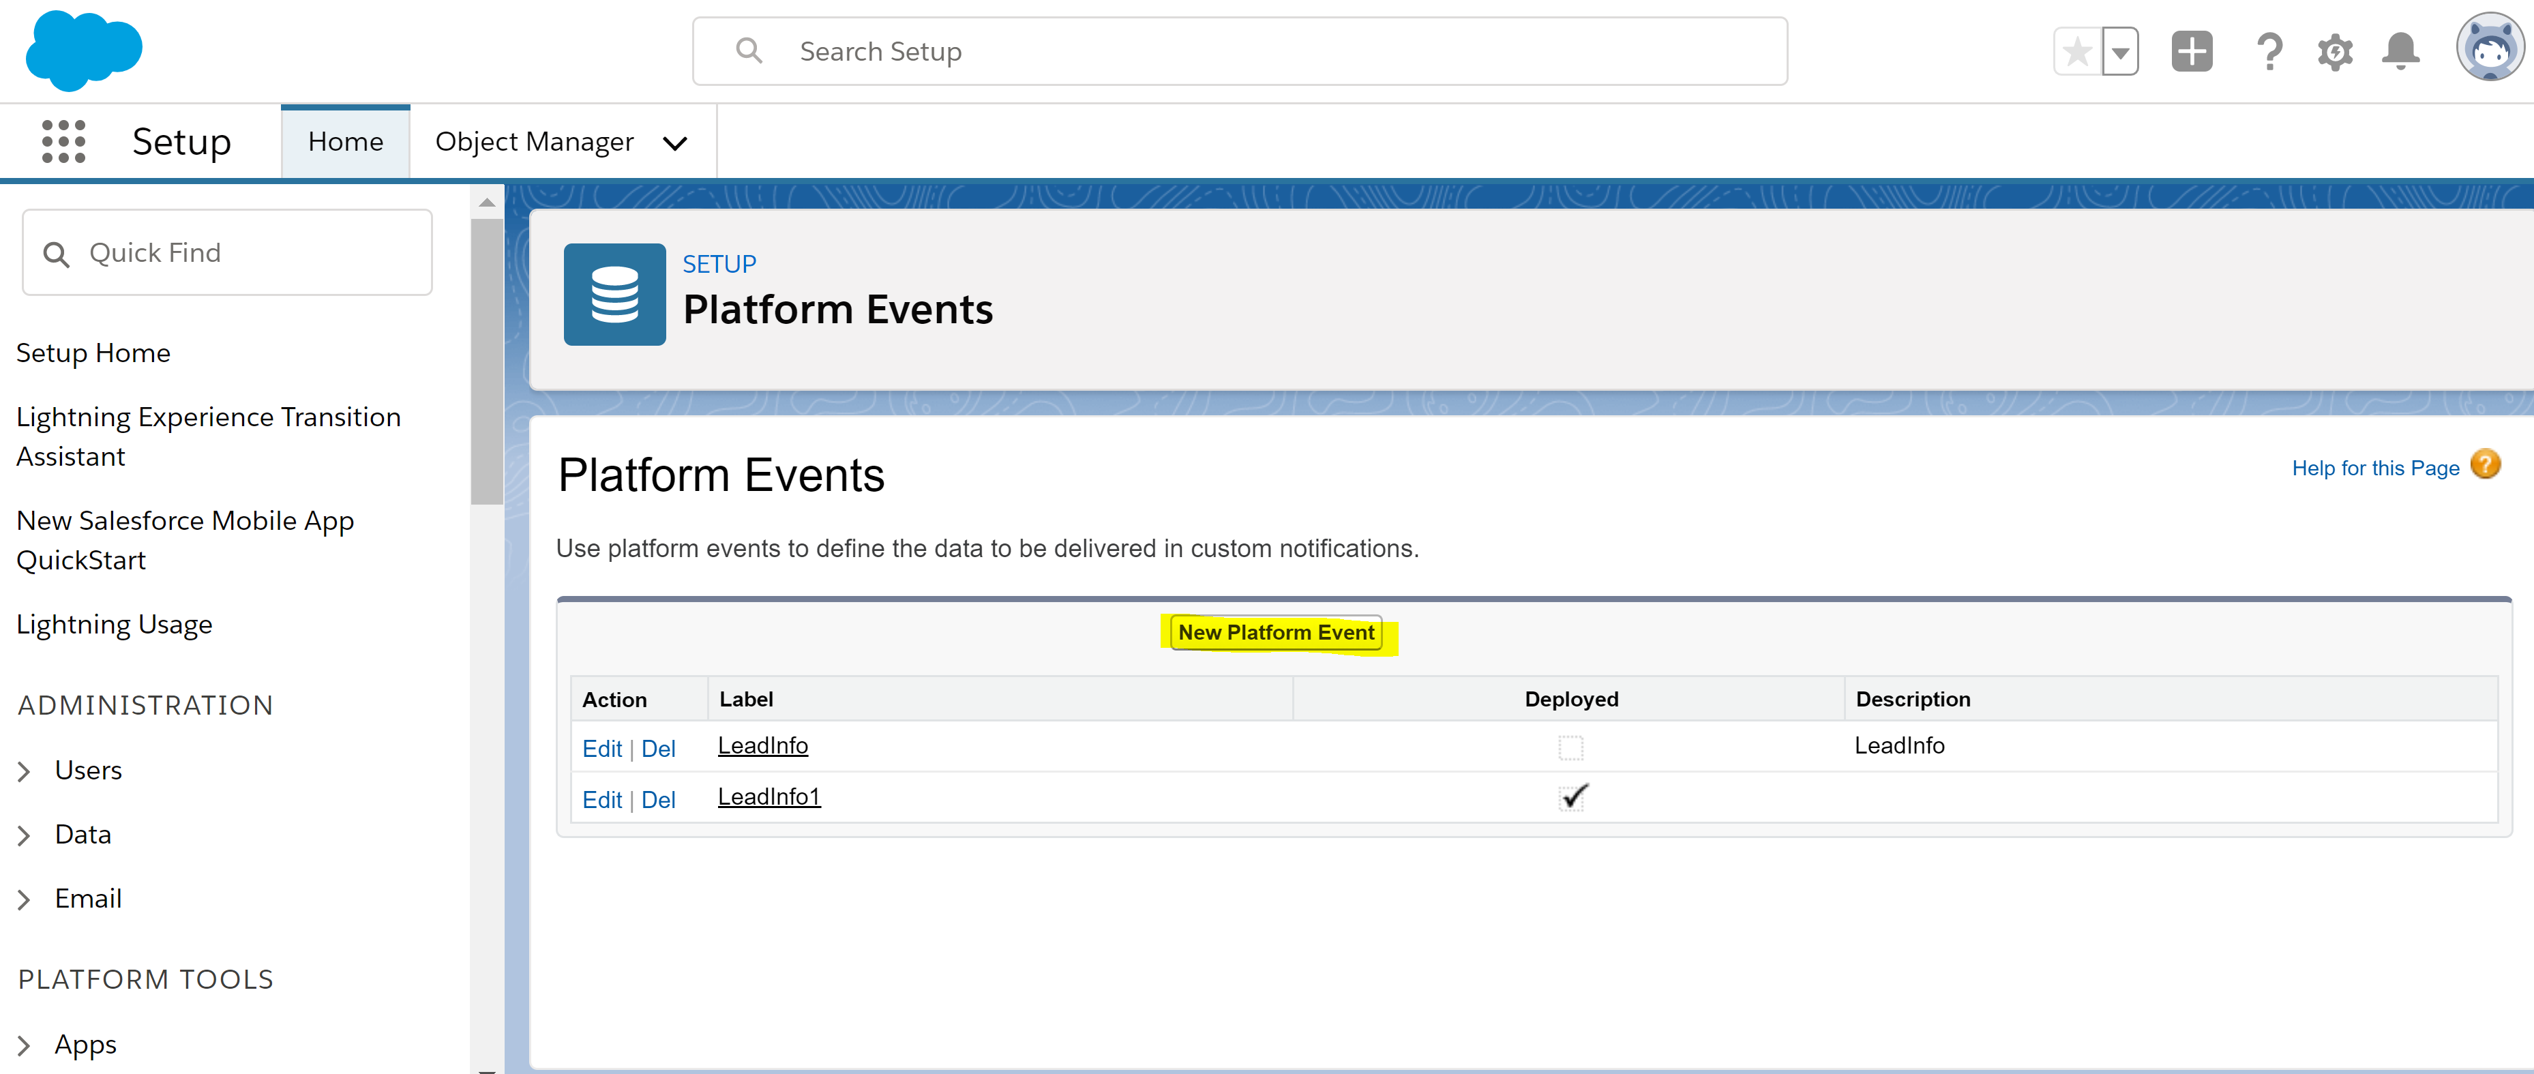Go to Setup Home
This screenshot has height=1074, width=2534.
pos(93,353)
